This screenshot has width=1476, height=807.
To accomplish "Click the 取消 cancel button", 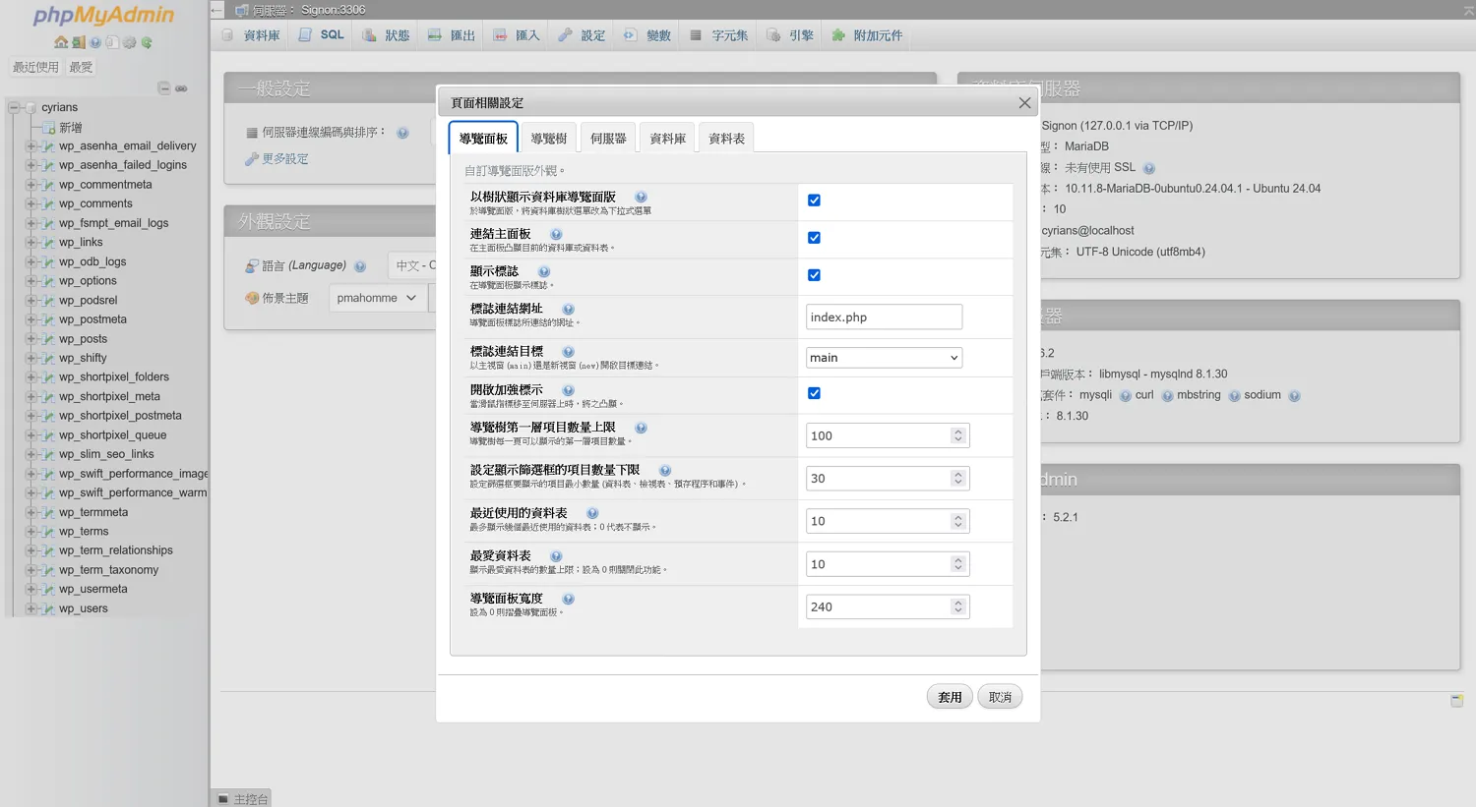I will [1000, 697].
